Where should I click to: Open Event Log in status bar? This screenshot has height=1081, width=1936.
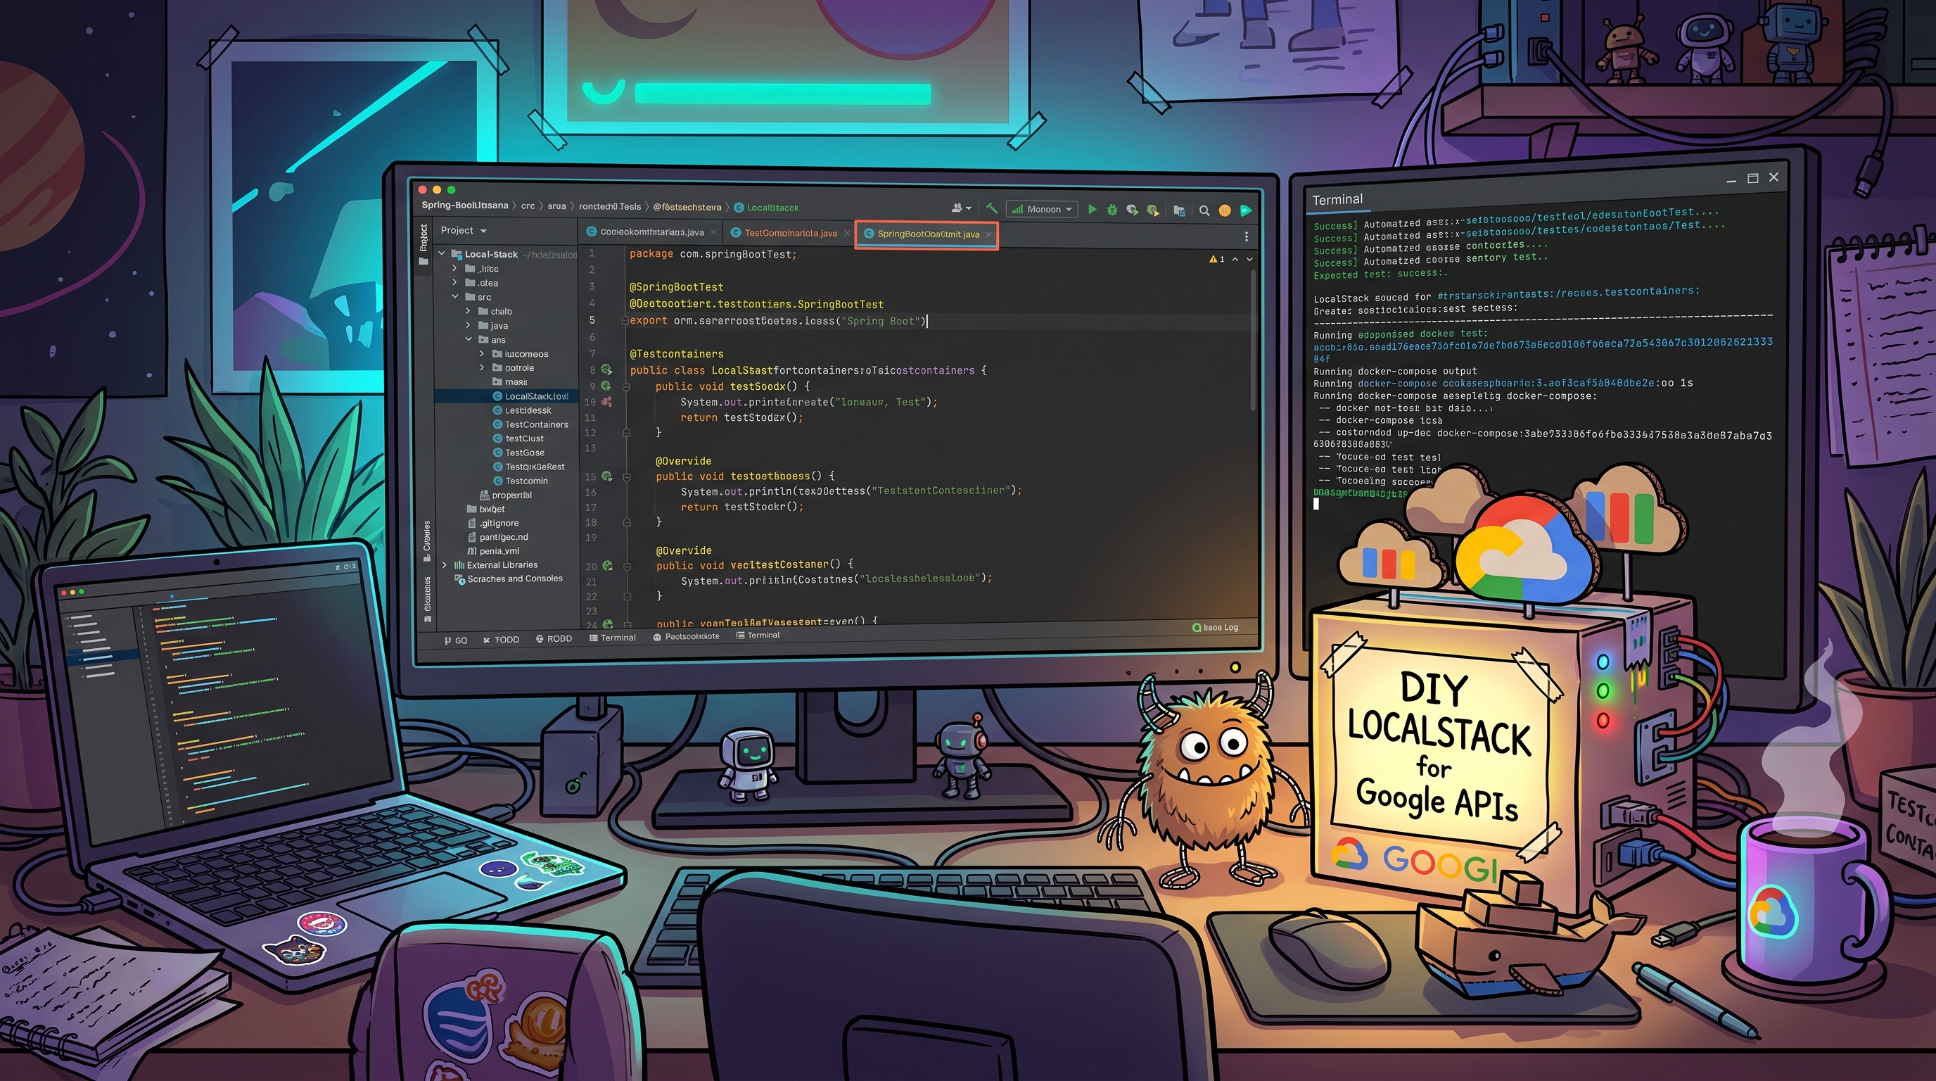click(x=1215, y=627)
